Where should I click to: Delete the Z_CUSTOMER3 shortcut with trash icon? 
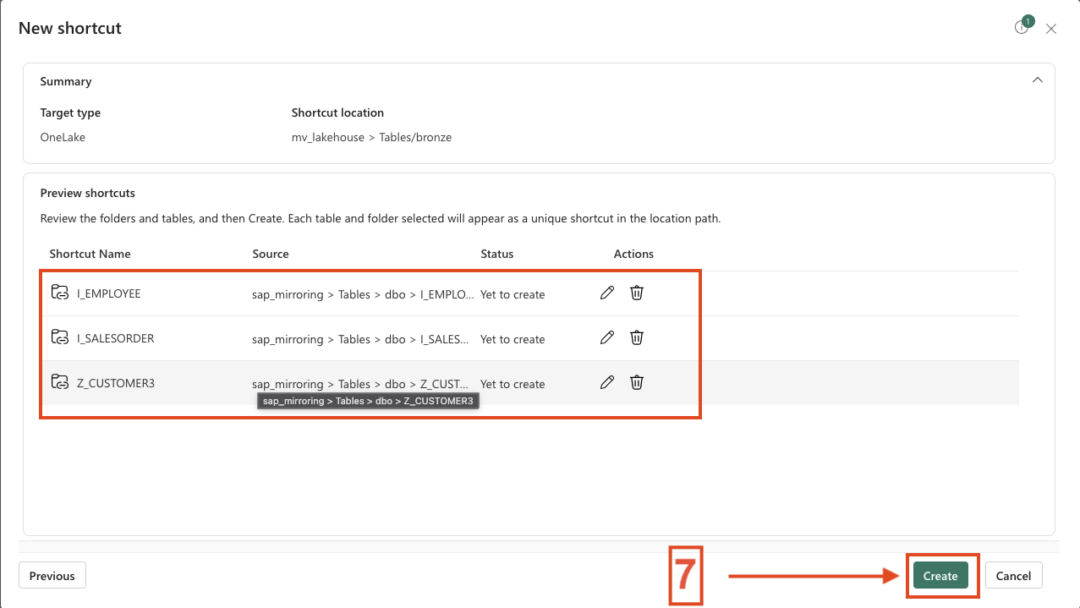click(637, 382)
